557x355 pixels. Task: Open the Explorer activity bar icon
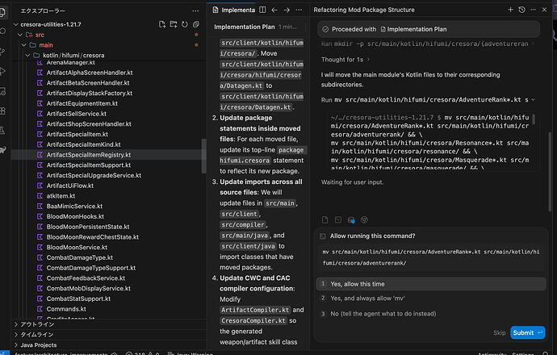[2, 12]
